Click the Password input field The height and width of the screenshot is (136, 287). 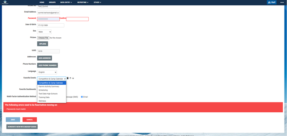48,19
